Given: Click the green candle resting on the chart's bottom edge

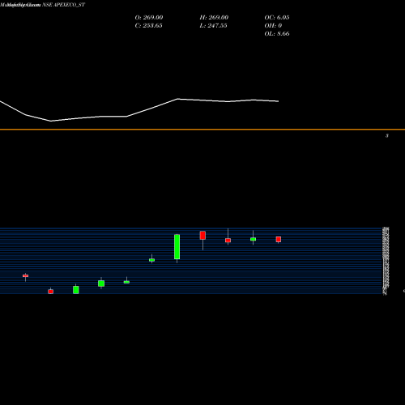Looking at the screenshot, I should tap(76, 290).
